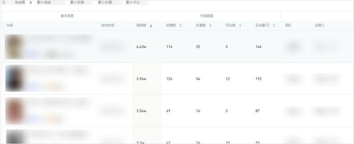This screenshot has width=354, height=144.
Task: Click the 累计评论 summary label
Action: [133, 3]
